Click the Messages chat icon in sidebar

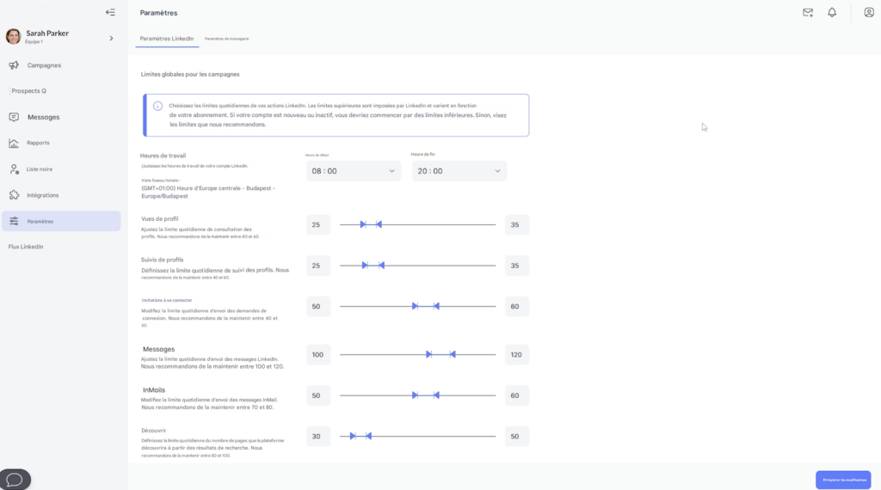pyautogui.click(x=14, y=117)
